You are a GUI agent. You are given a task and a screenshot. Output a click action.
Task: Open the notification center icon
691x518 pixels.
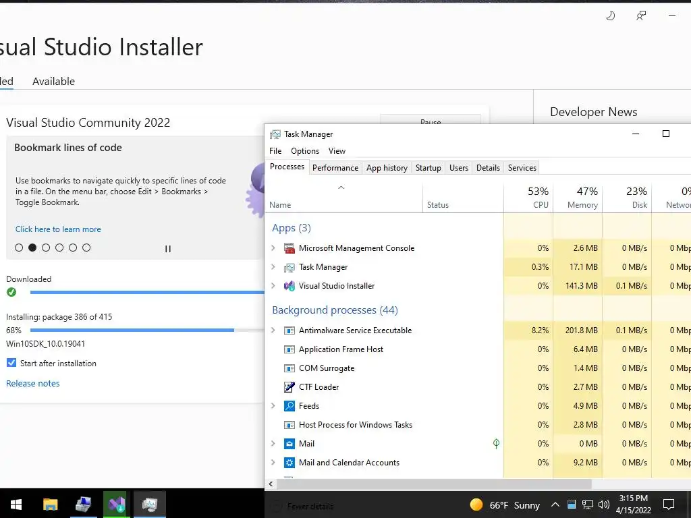(x=669, y=505)
